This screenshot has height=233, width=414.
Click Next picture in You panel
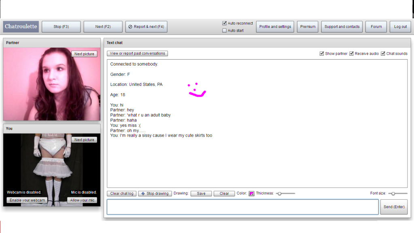click(84, 140)
